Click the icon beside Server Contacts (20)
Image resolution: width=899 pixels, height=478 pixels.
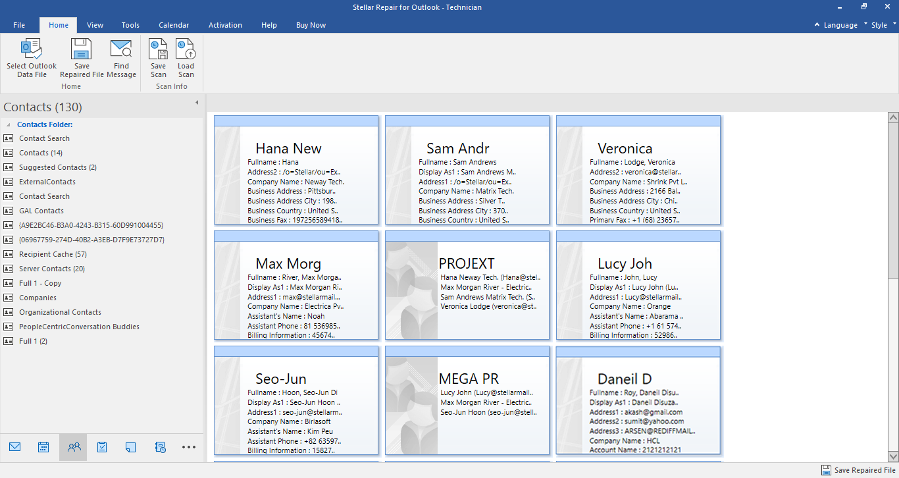(9, 269)
